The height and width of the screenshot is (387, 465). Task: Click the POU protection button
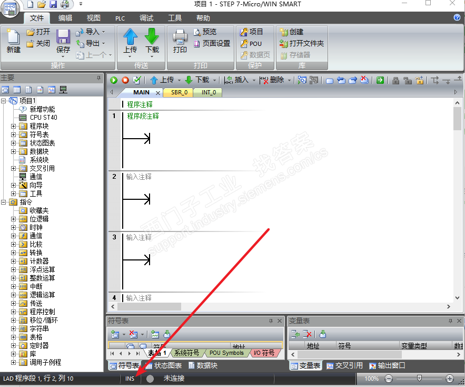click(x=251, y=43)
